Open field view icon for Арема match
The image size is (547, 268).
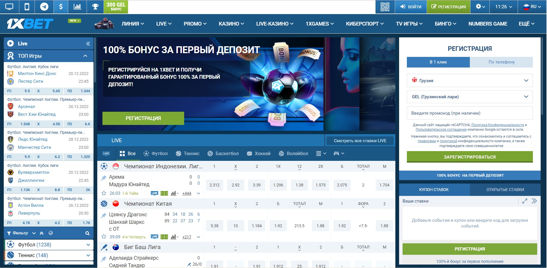(164, 193)
